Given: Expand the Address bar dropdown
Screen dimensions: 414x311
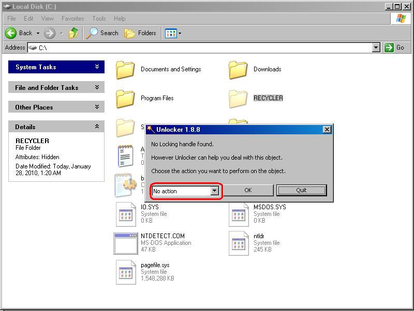Looking at the screenshot, I should click(376, 48).
